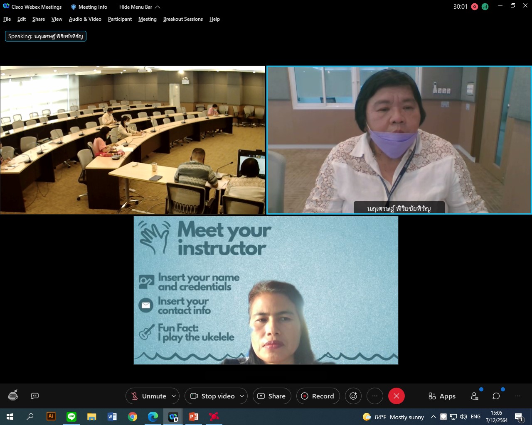Open Windows Start menu
Viewport: 532px width, 425px height.
[x=10, y=417]
